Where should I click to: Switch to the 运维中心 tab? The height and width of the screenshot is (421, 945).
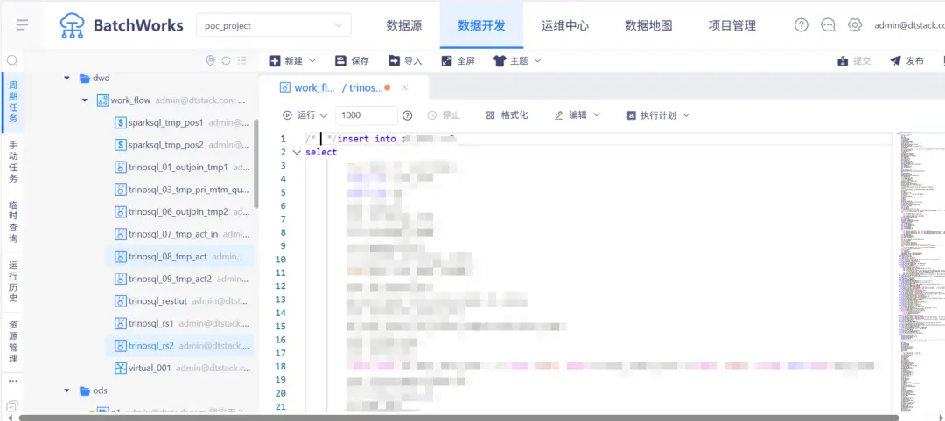(x=564, y=25)
